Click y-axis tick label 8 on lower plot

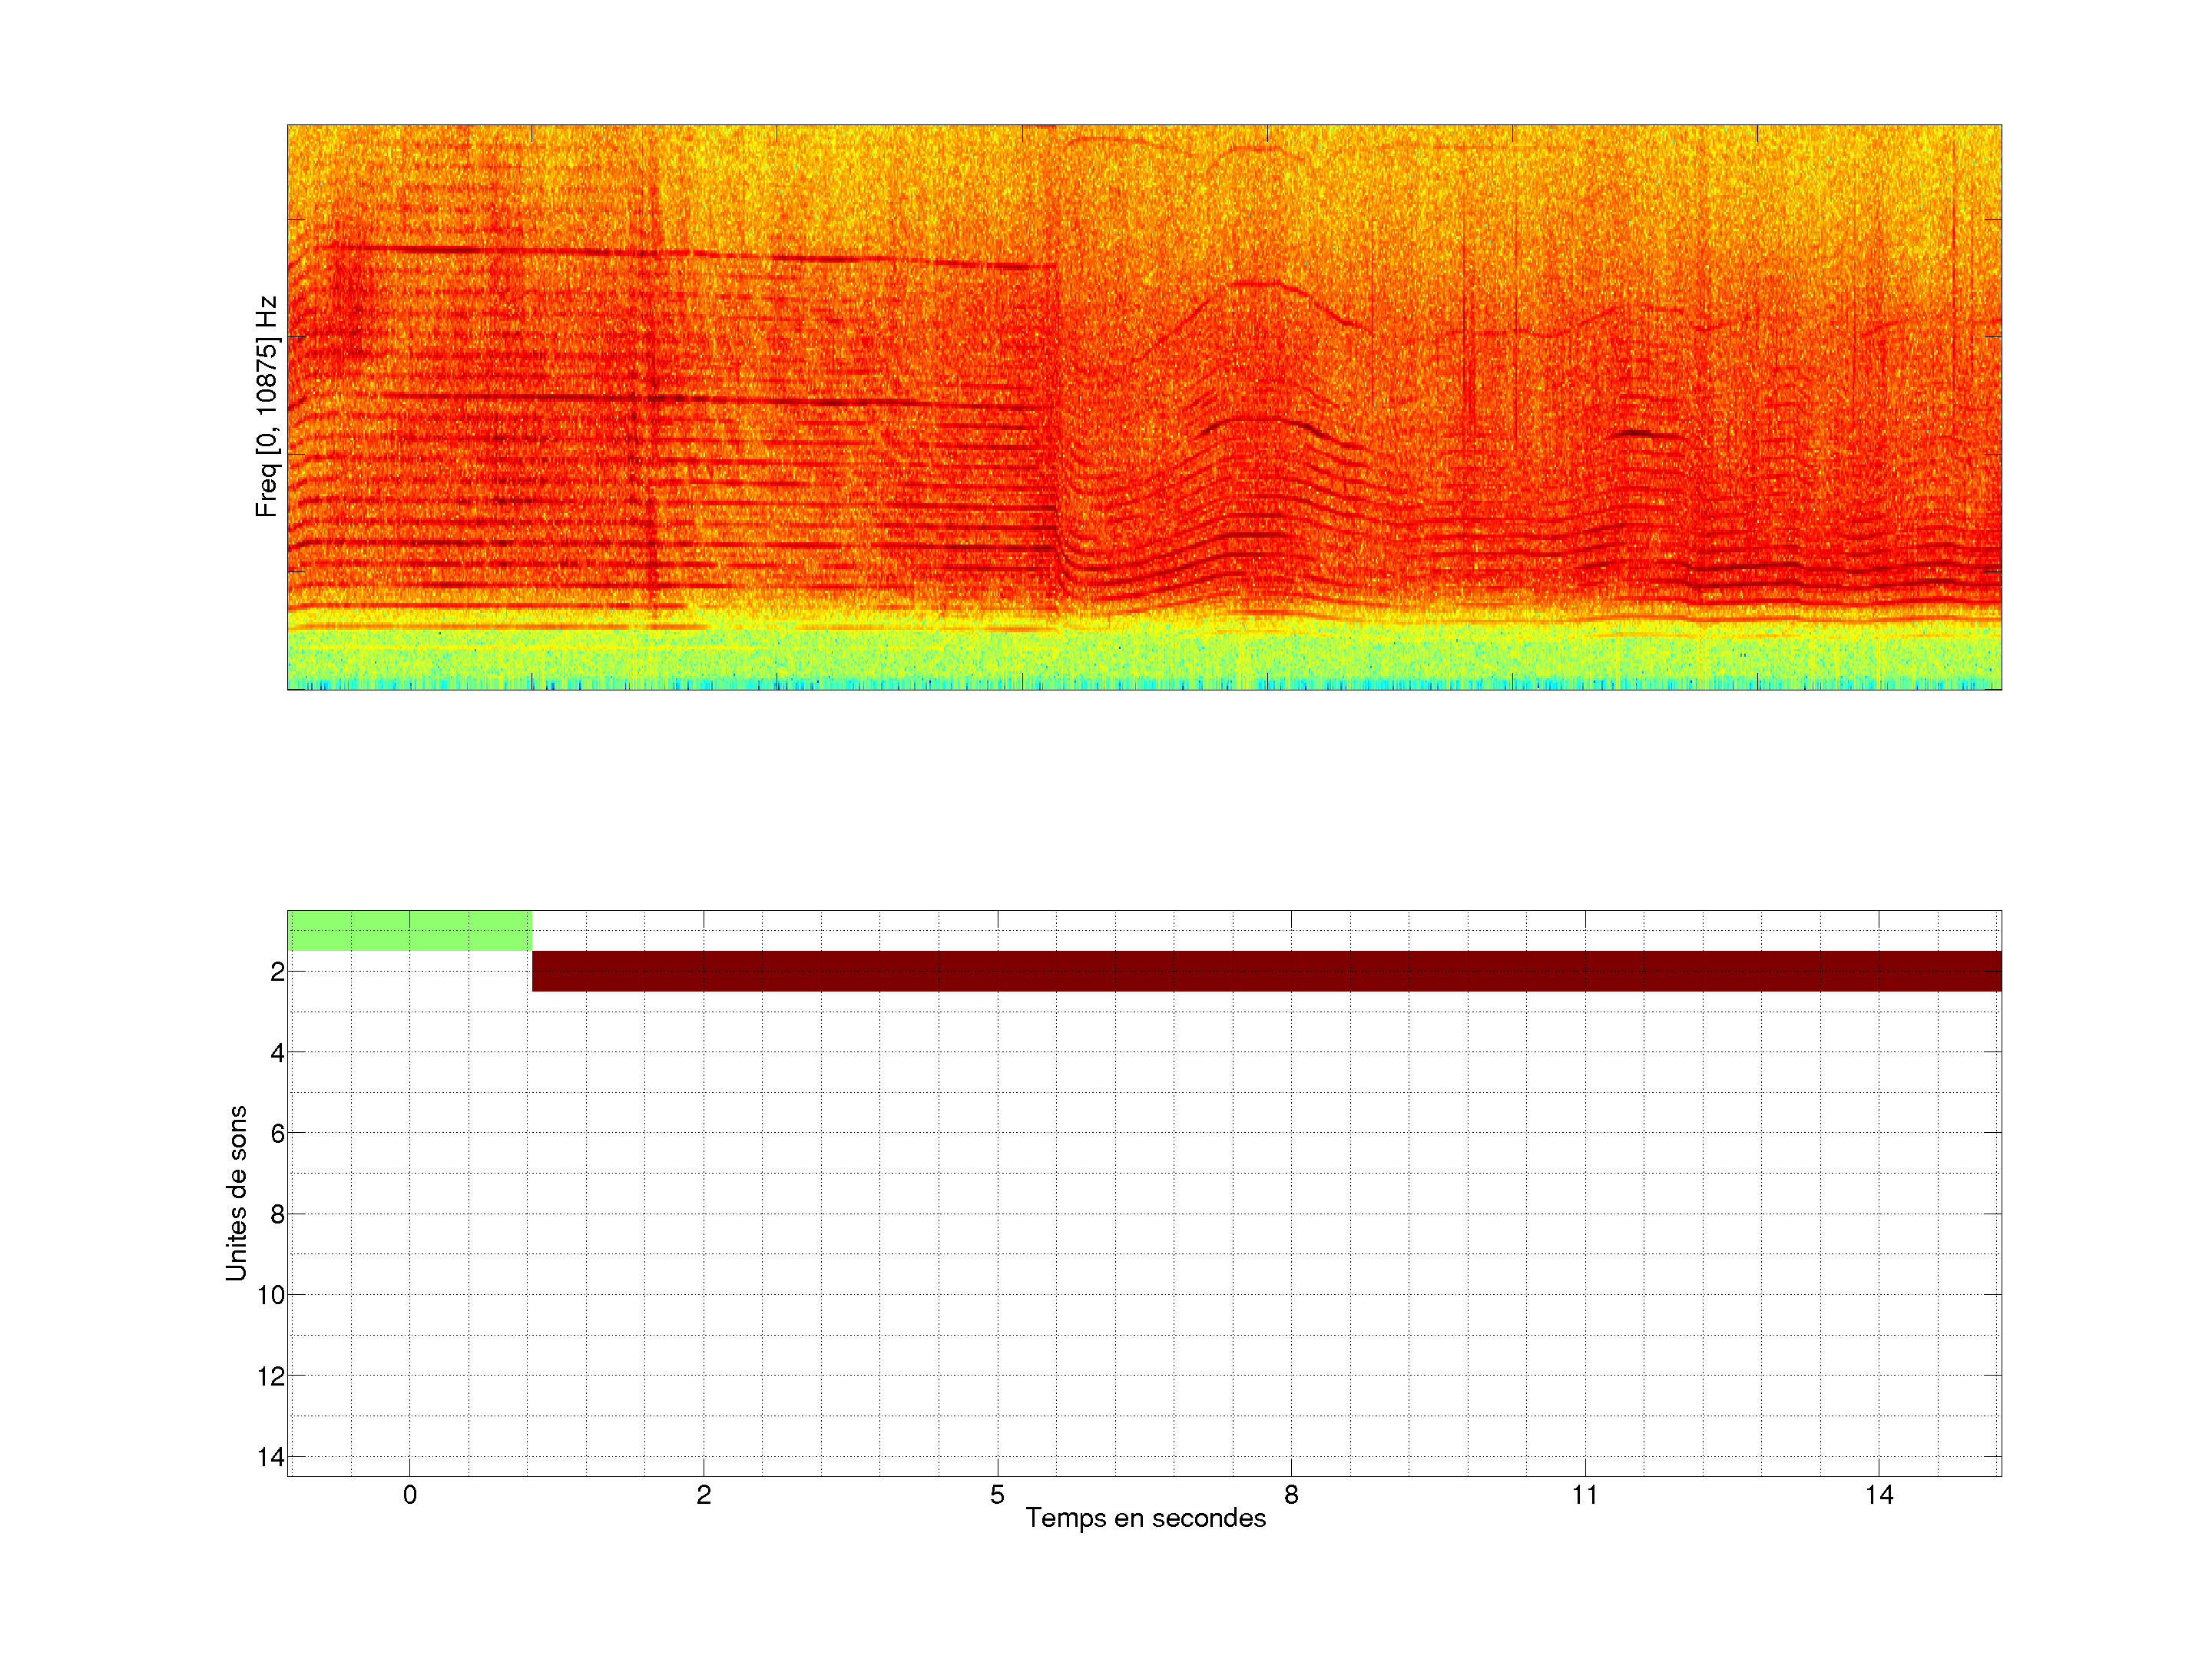coord(277,1214)
